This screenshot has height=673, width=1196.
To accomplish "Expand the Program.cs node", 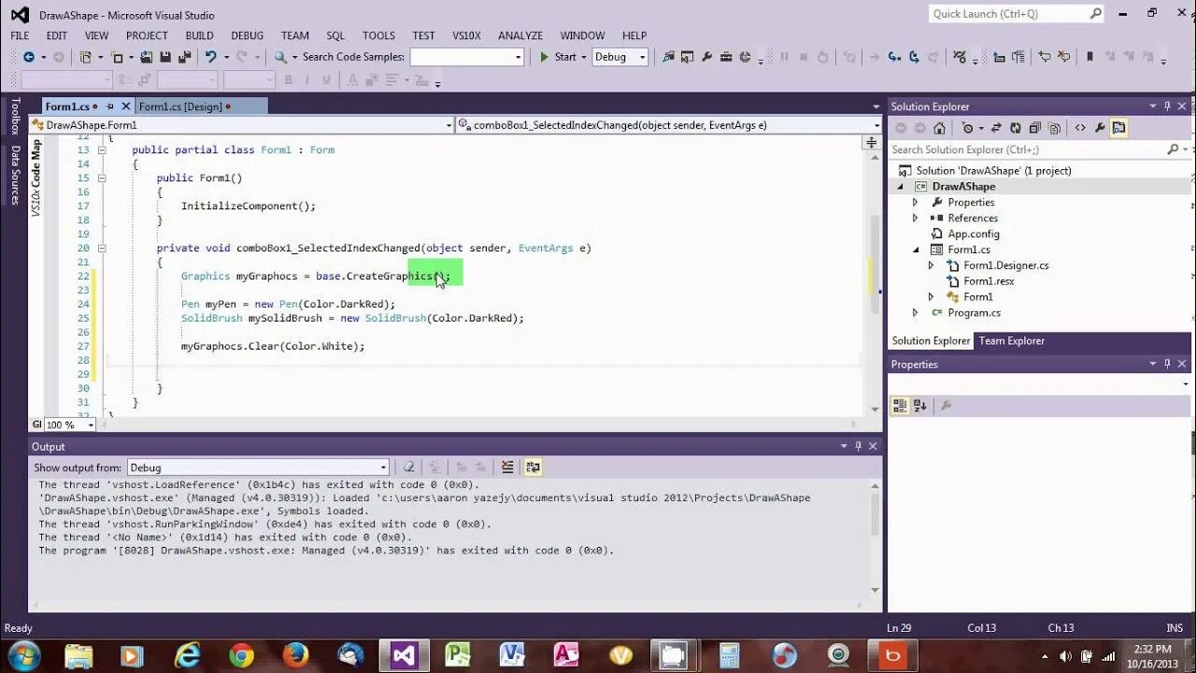I will [x=915, y=313].
